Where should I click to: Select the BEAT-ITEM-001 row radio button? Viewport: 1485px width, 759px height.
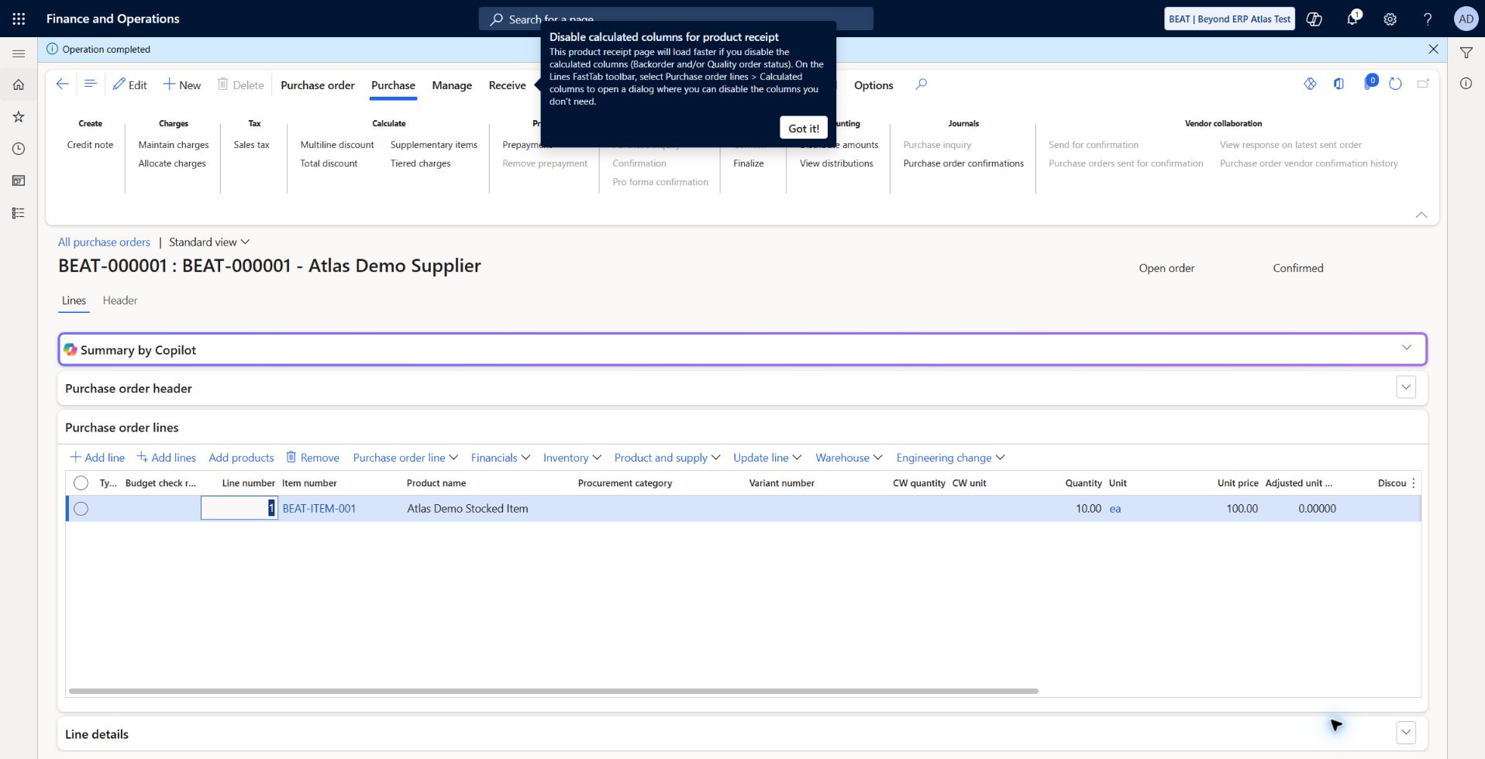coord(81,509)
